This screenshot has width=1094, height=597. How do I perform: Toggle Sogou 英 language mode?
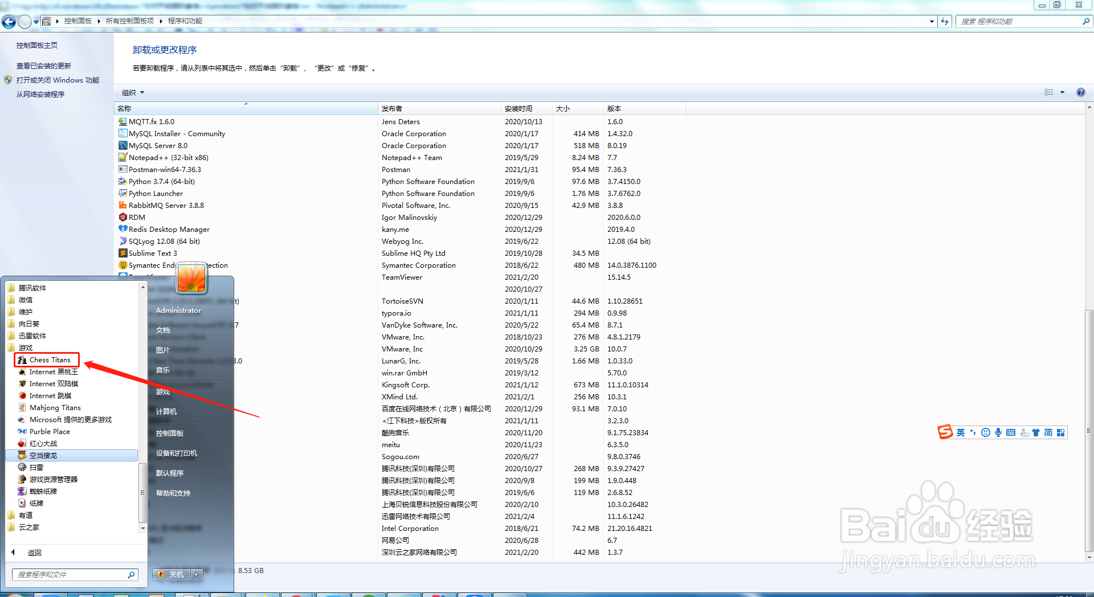[961, 432]
